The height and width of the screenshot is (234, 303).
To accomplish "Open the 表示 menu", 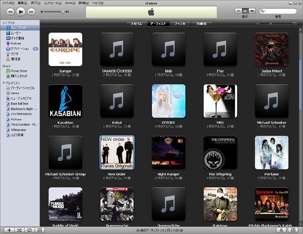I will point(36,3).
